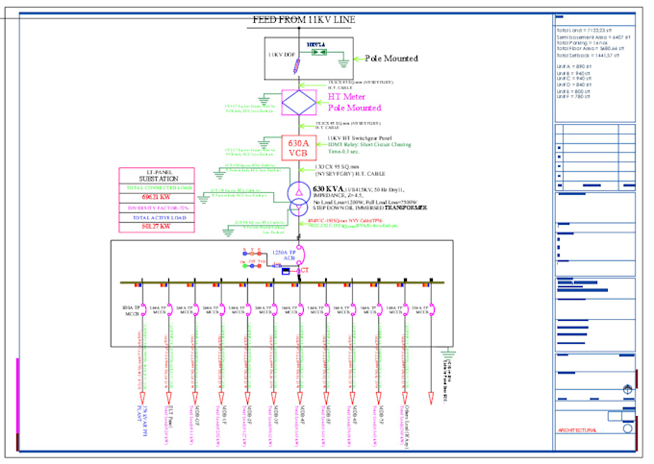This screenshot has width=654, height=464.
Task: Click the red arrowhead above MDB-GF
Action: (195, 398)
